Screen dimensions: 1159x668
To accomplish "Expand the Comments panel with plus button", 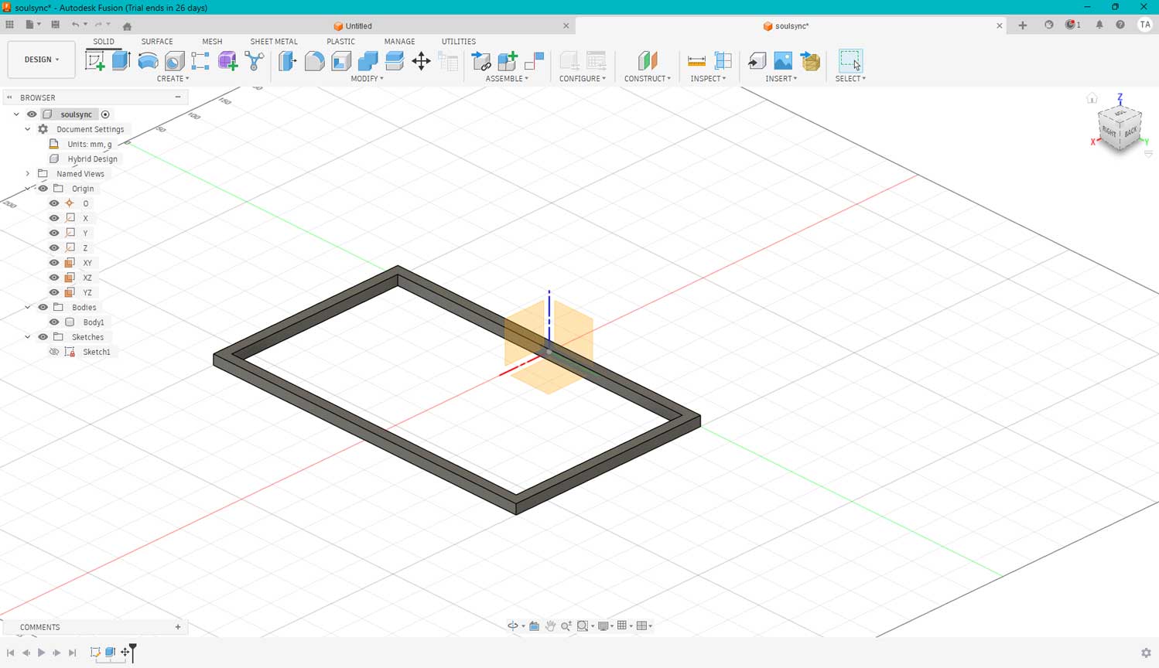I will (178, 627).
